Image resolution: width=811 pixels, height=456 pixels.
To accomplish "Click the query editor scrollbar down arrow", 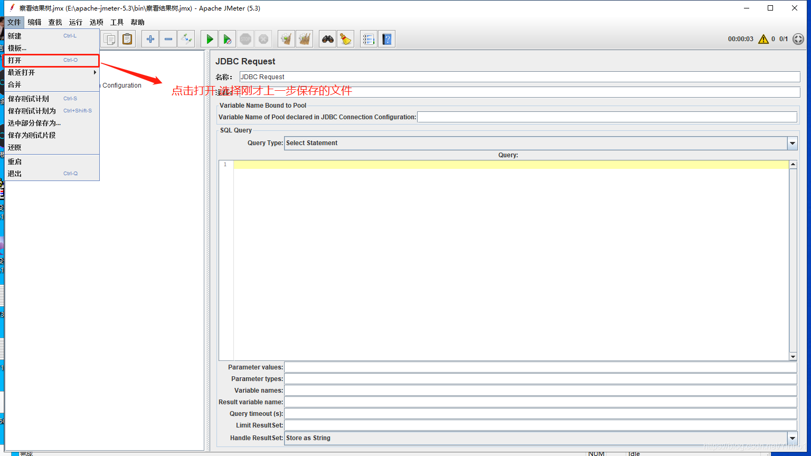I will coord(793,357).
